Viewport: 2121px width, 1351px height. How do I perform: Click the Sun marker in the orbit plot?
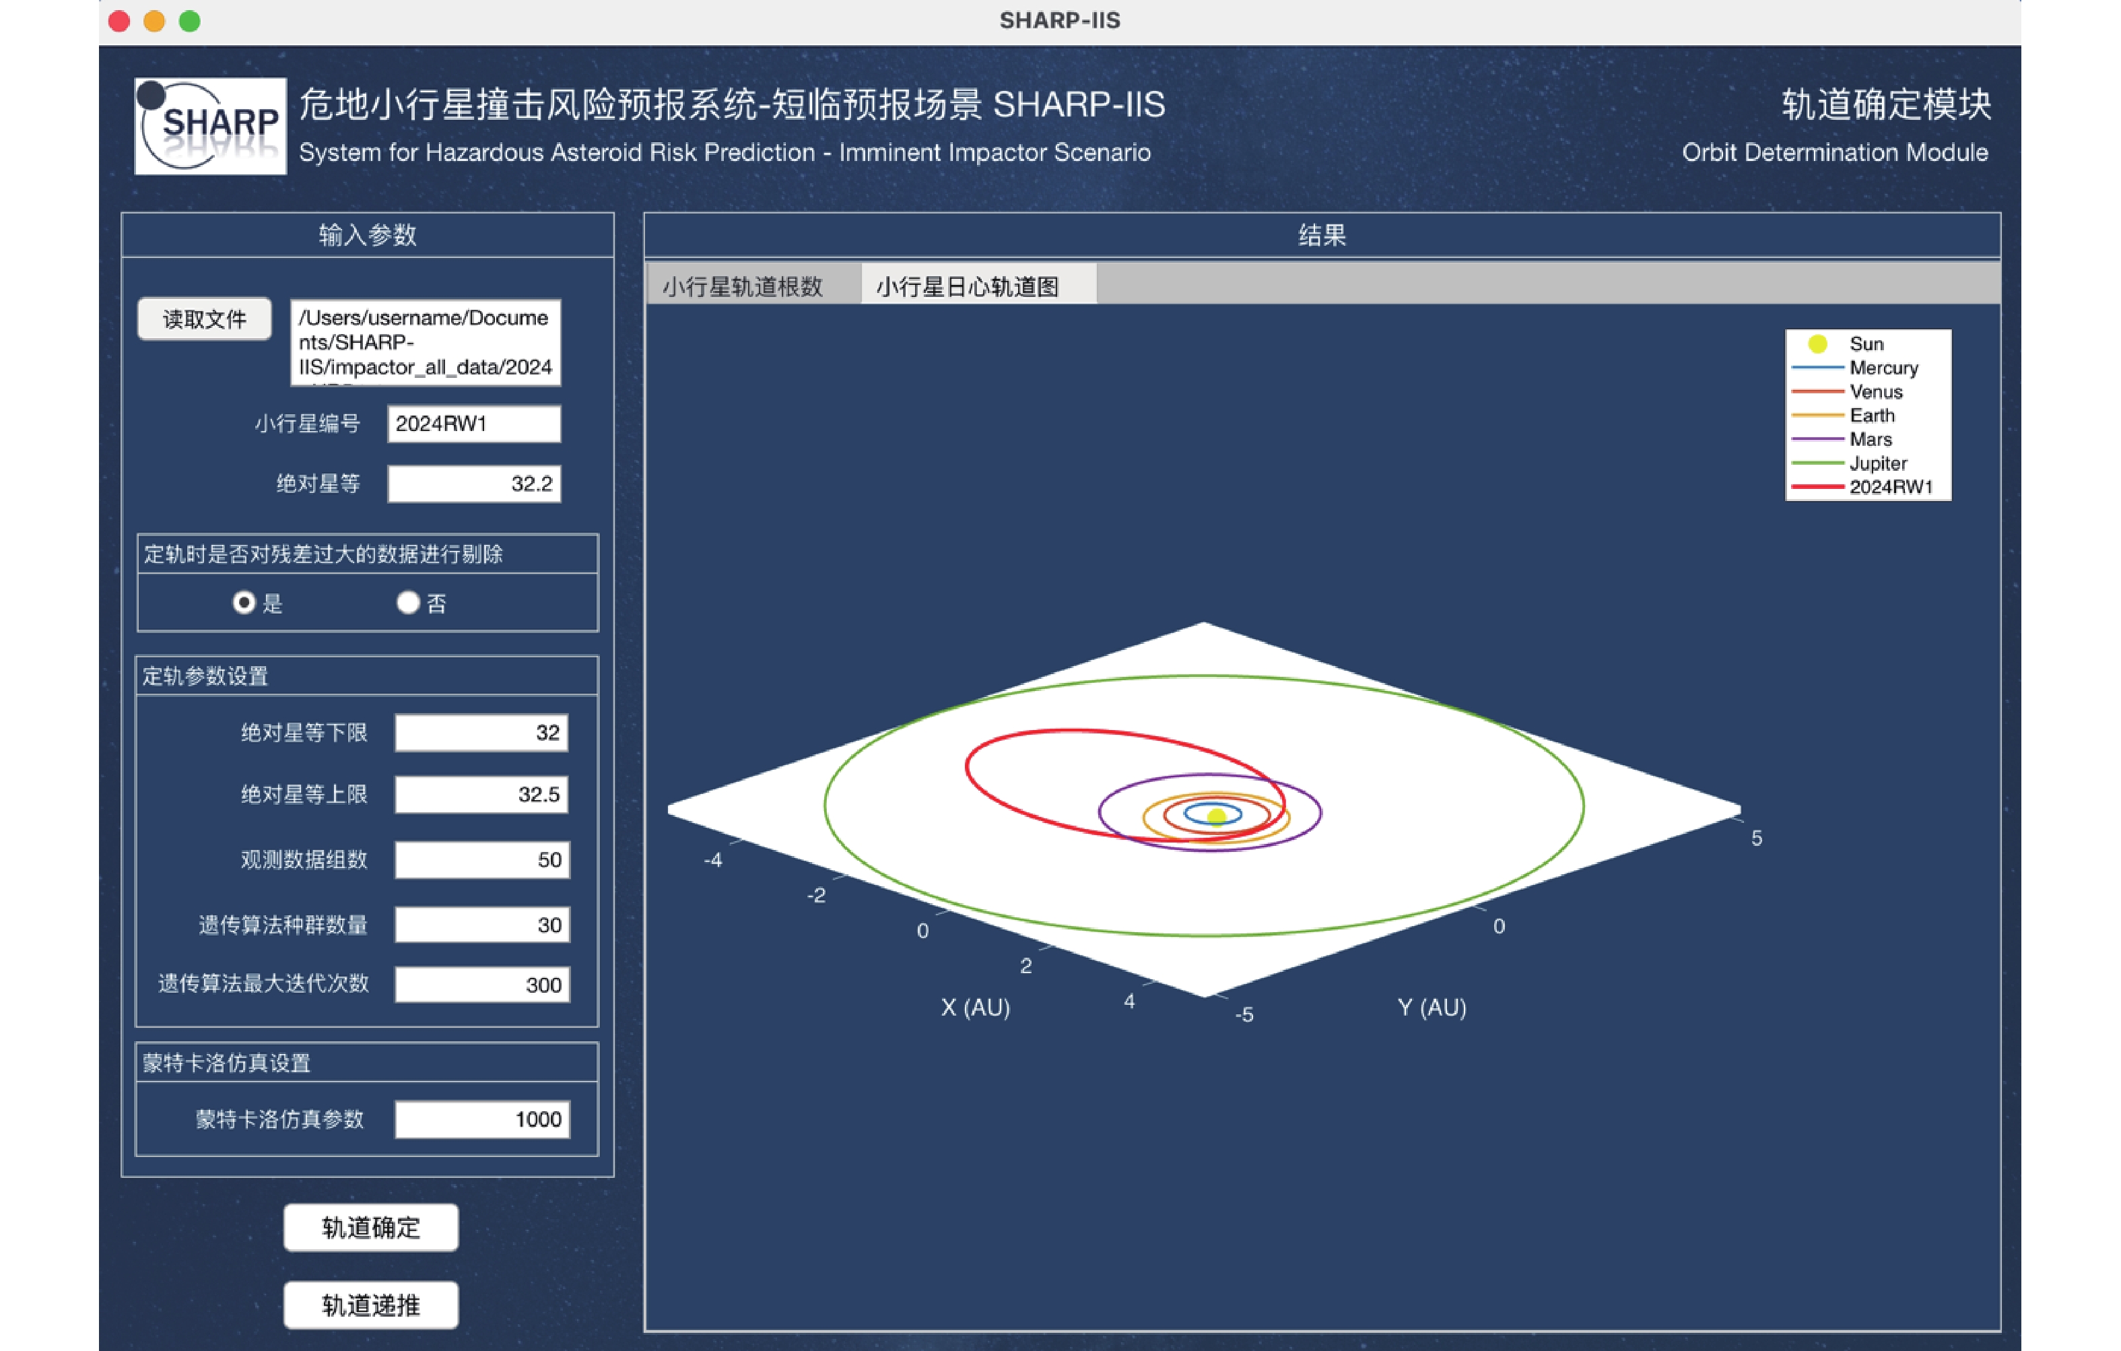click(x=1217, y=816)
